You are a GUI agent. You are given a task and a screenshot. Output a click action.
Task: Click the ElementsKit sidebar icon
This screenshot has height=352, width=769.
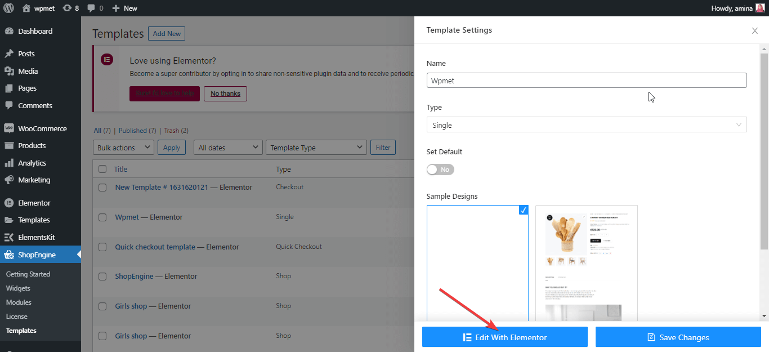click(x=9, y=237)
